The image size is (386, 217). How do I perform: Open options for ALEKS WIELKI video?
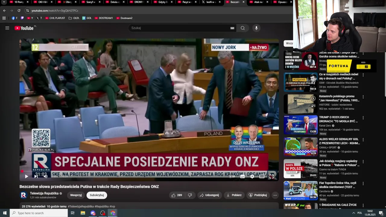coord(363,140)
